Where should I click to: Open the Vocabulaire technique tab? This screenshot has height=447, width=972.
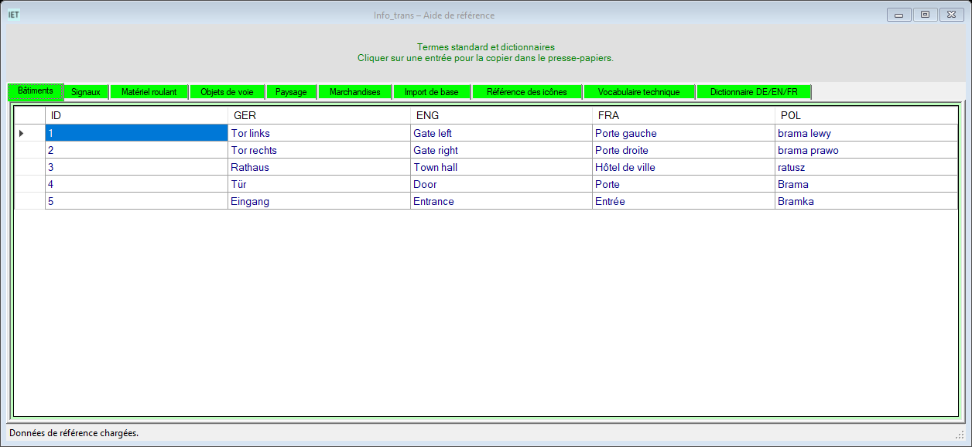click(639, 92)
